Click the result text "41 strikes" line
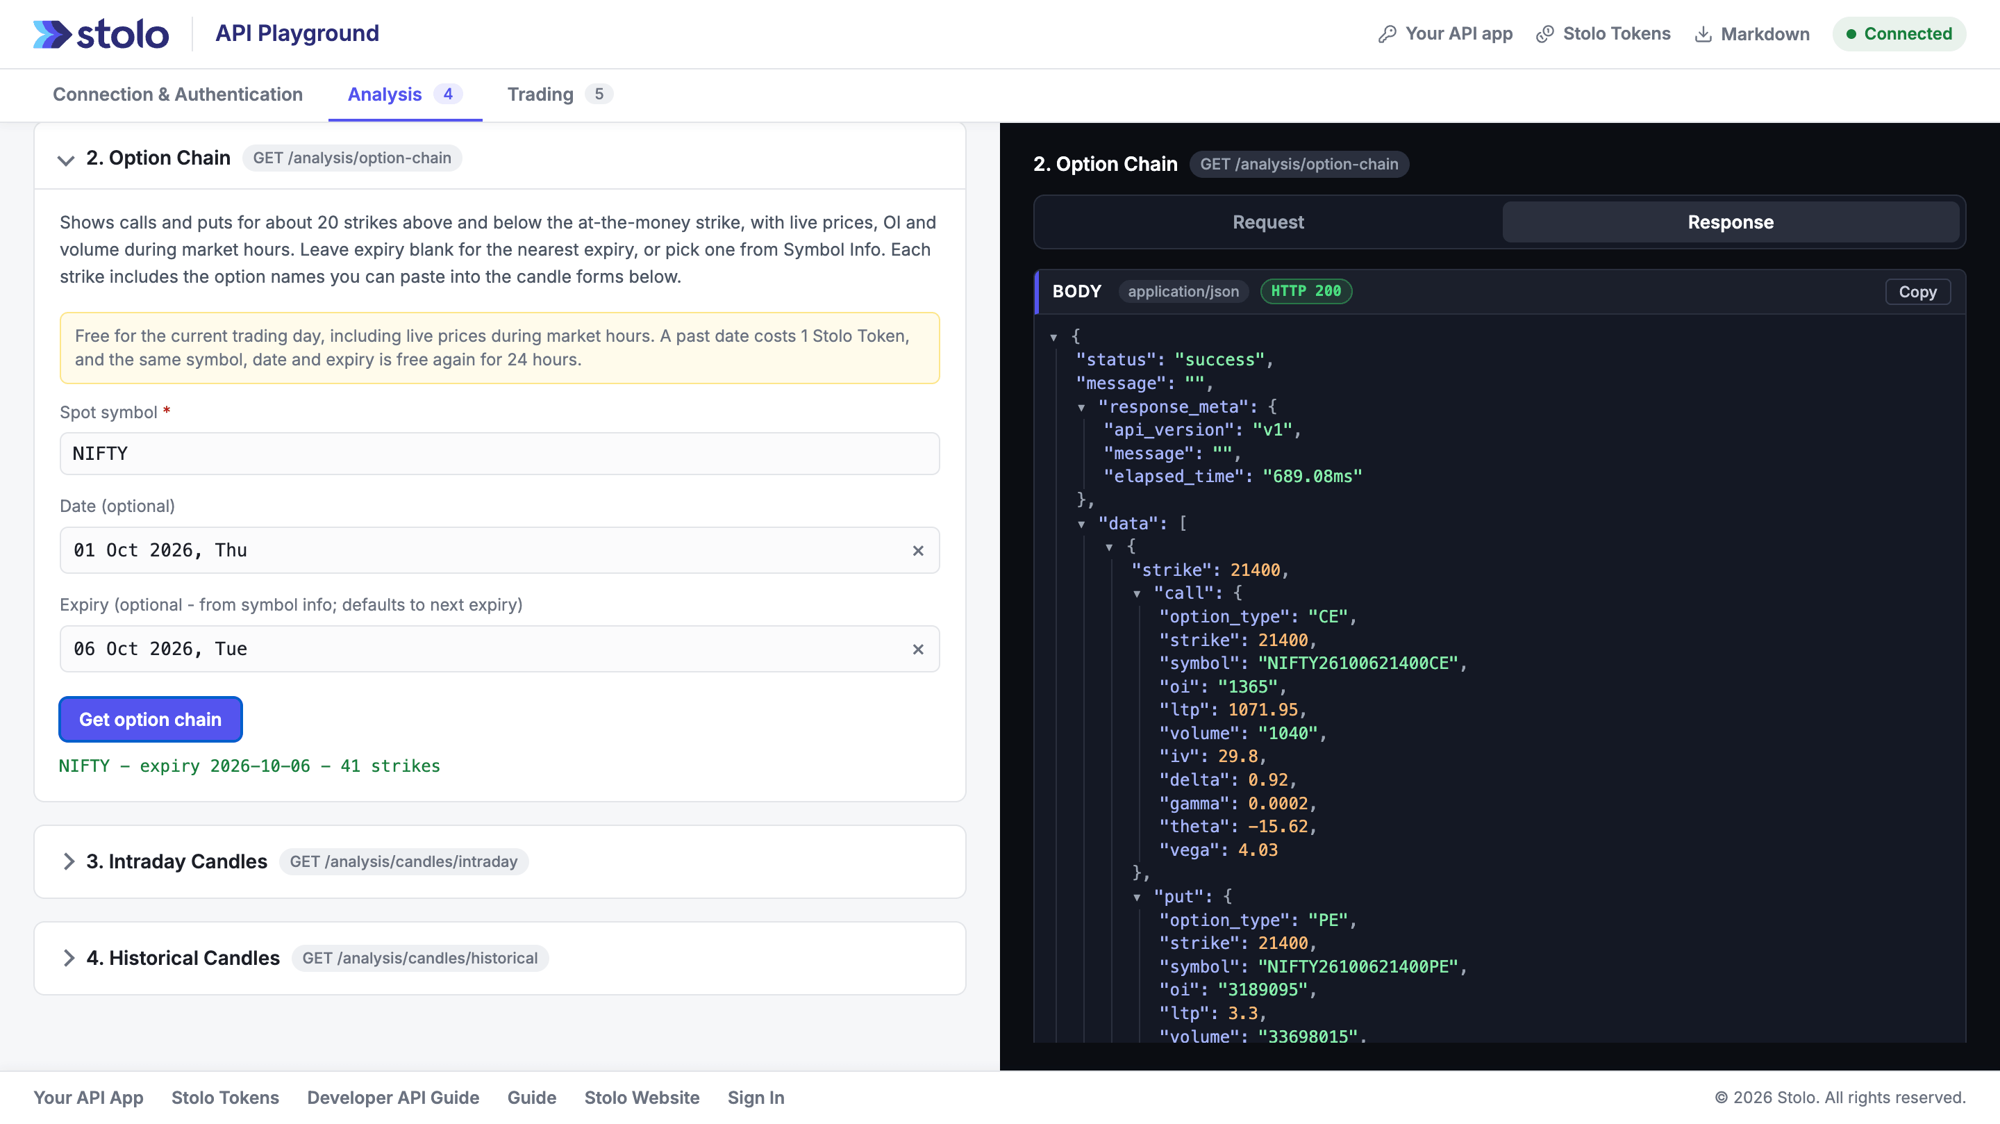 click(x=249, y=766)
